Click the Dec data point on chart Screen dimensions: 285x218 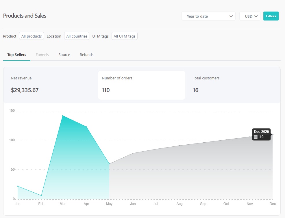tap(273, 134)
